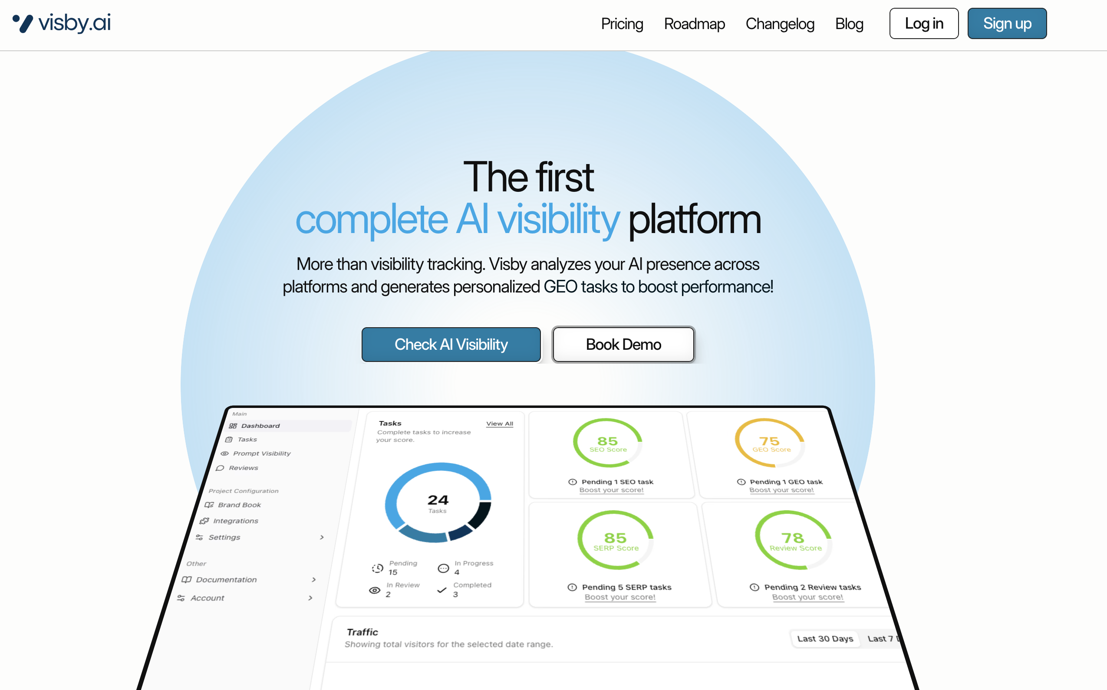Image resolution: width=1107 pixels, height=690 pixels.
Task: Click the Brand Book icon
Action: coord(209,505)
